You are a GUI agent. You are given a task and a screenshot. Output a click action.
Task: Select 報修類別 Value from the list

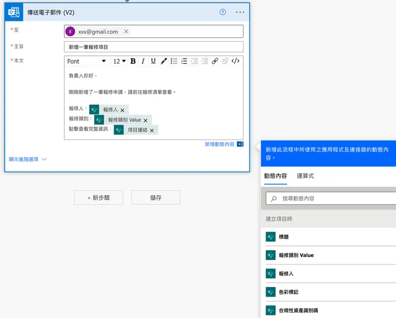tap(331, 255)
